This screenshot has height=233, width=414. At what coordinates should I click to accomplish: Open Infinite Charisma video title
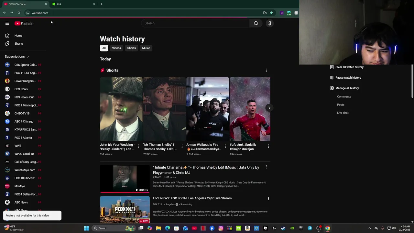coord(206,170)
